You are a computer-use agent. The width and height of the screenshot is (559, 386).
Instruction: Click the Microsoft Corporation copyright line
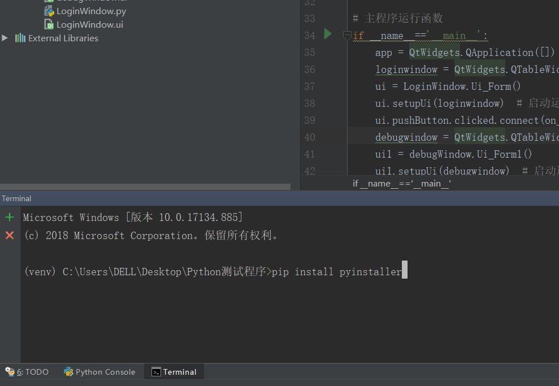(x=150, y=235)
